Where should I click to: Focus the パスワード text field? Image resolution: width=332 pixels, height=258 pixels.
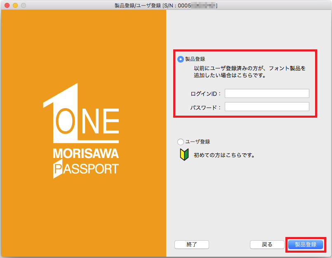[267, 107]
